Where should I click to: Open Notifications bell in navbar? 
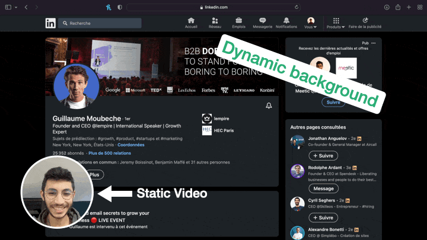pos(286,23)
